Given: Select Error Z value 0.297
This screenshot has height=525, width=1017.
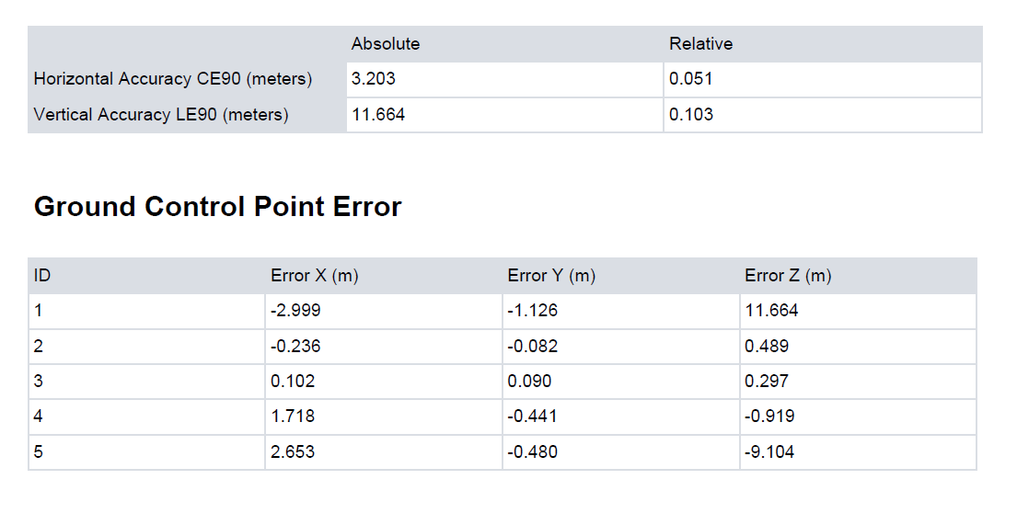Looking at the screenshot, I should (x=767, y=382).
